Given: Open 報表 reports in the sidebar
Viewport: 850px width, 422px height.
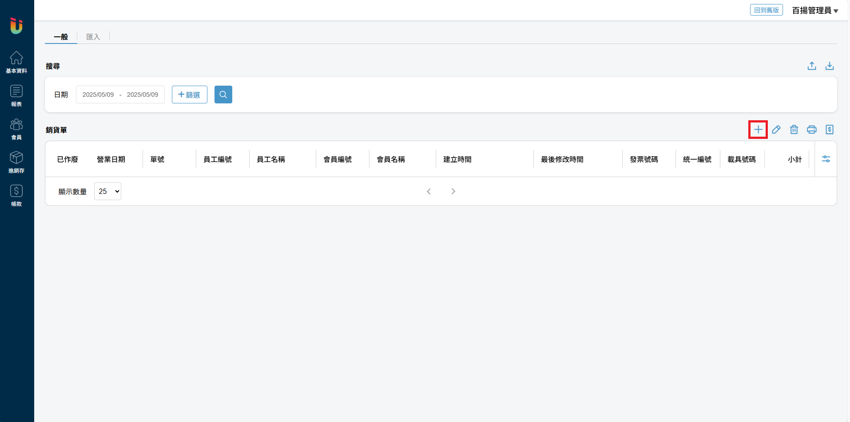Looking at the screenshot, I should [16, 95].
